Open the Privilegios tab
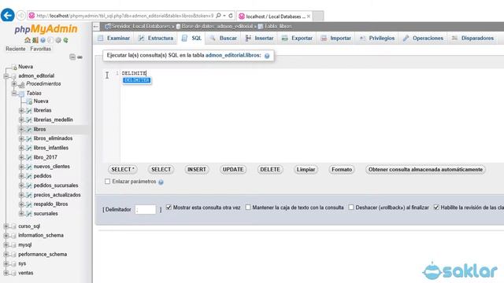This screenshot has height=283, width=504. click(377, 39)
